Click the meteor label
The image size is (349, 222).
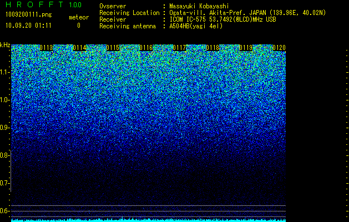point(79,17)
